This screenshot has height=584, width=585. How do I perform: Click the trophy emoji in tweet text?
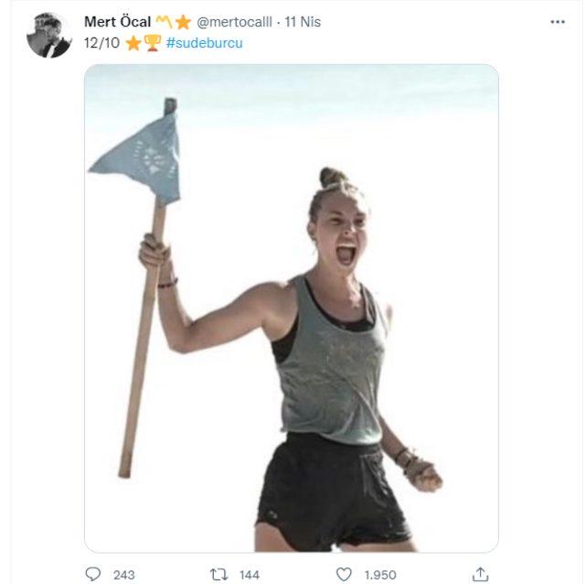pos(153,43)
